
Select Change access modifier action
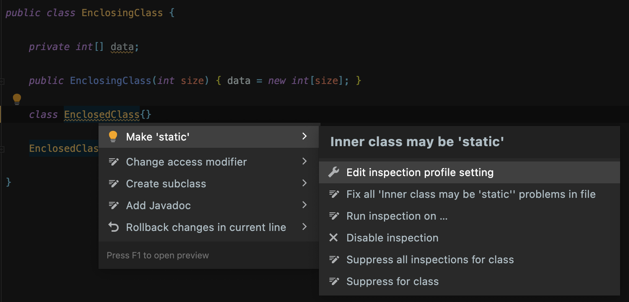tap(209, 162)
